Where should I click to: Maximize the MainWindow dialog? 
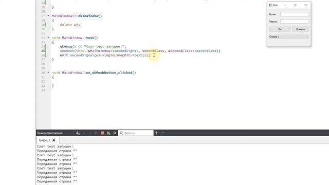pyautogui.click(x=295, y=5)
